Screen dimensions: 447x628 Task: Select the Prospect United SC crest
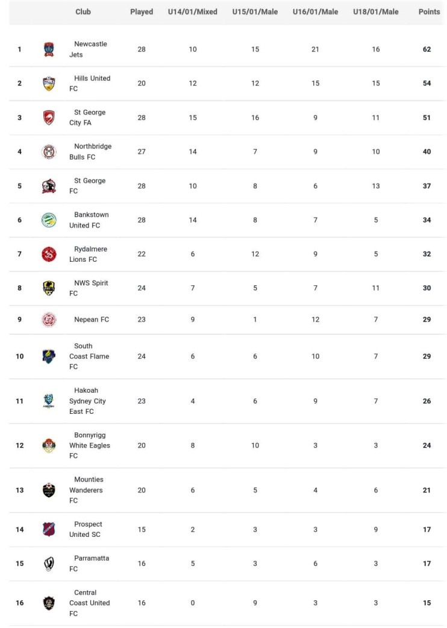pyautogui.click(x=49, y=530)
